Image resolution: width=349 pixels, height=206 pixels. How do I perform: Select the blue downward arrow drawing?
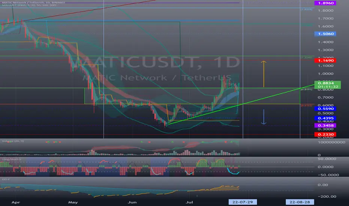(264, 117)
